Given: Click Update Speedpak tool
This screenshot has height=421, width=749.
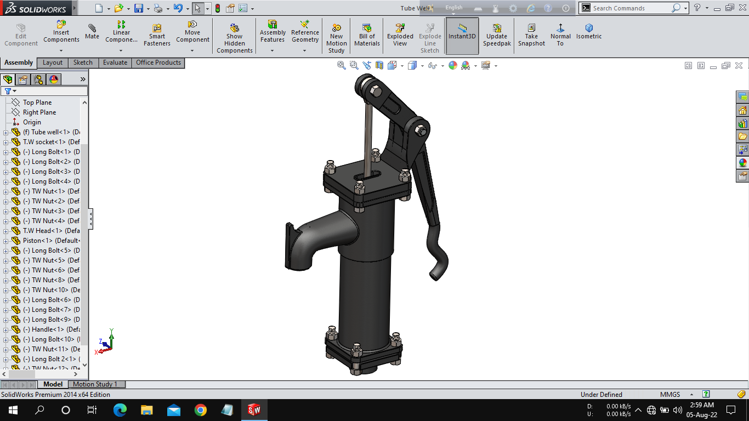Looking at the screenshot, I should (497, 36).
